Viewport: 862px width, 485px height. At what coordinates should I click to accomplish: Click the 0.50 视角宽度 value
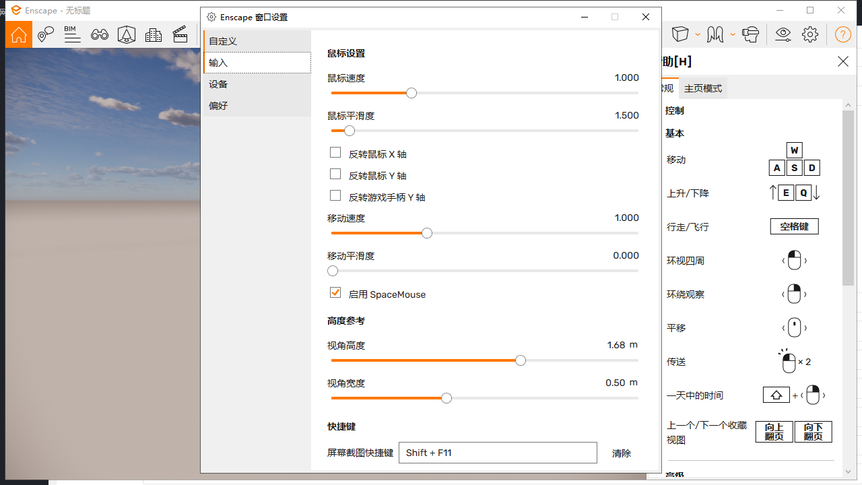[x=616, y=383]
